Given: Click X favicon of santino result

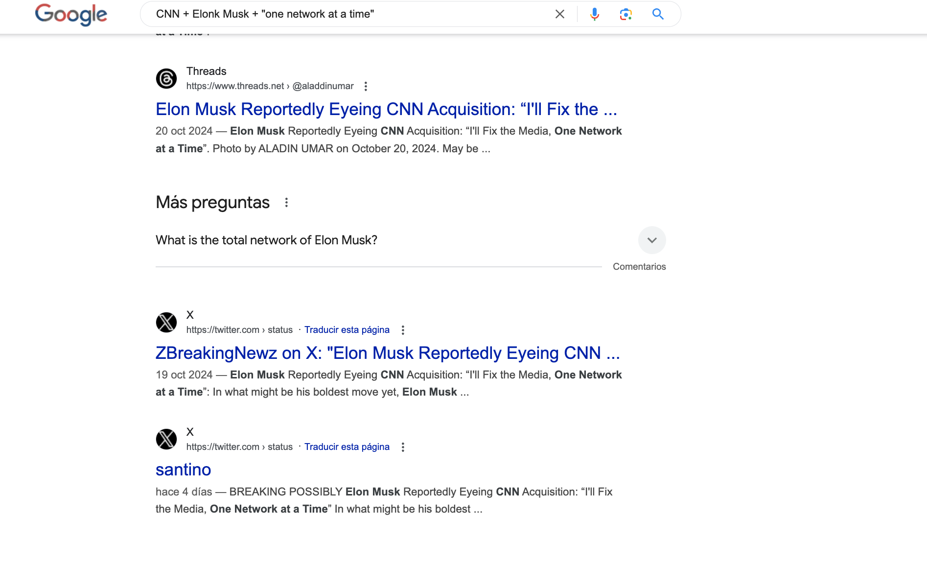Looking at the screenshot, I should coord(166,439).
